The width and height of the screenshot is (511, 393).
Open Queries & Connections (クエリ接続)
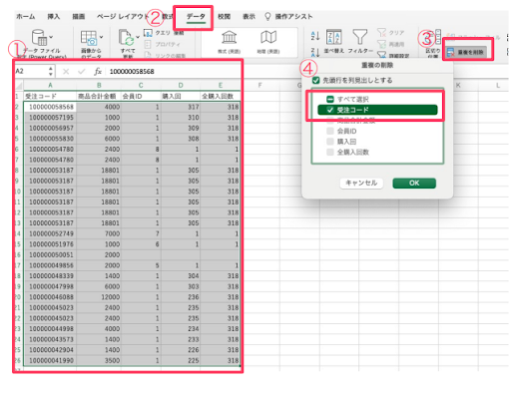point(163,33)
